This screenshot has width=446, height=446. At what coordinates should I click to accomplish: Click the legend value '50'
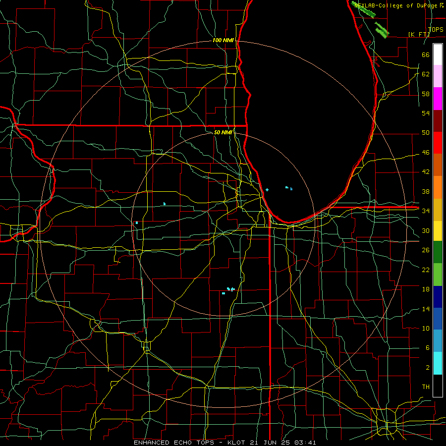click(426, 133)
